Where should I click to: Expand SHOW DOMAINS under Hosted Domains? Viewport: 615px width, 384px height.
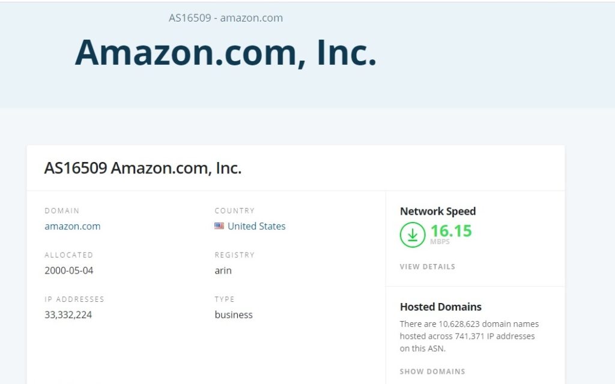click(x=432, y=371)
